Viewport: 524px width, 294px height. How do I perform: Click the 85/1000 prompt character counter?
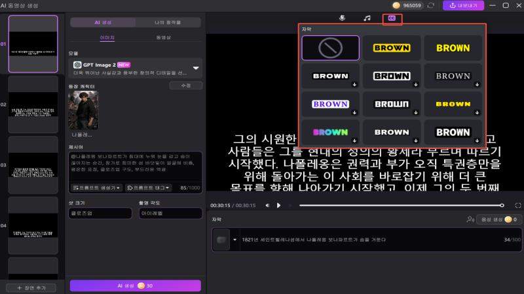[x=190, y=188]
